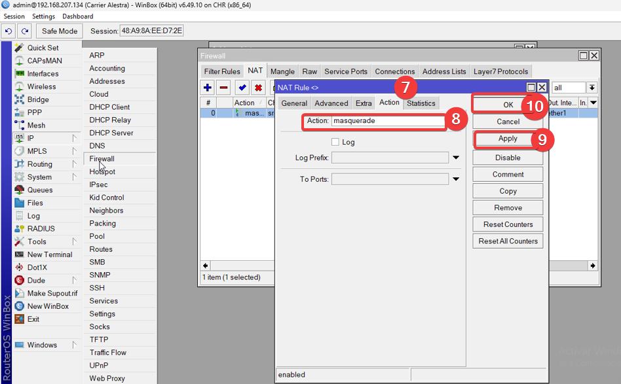Disable the rule with the red X icon
This screenshot has width=621, height=384.
point(258,87)
